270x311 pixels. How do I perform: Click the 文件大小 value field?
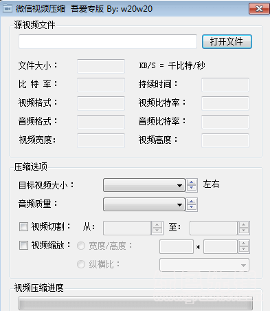(101, 66)
